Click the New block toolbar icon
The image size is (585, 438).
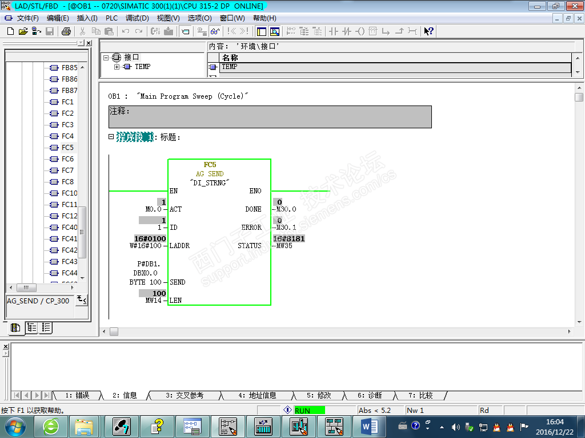(x=10, y=31)
